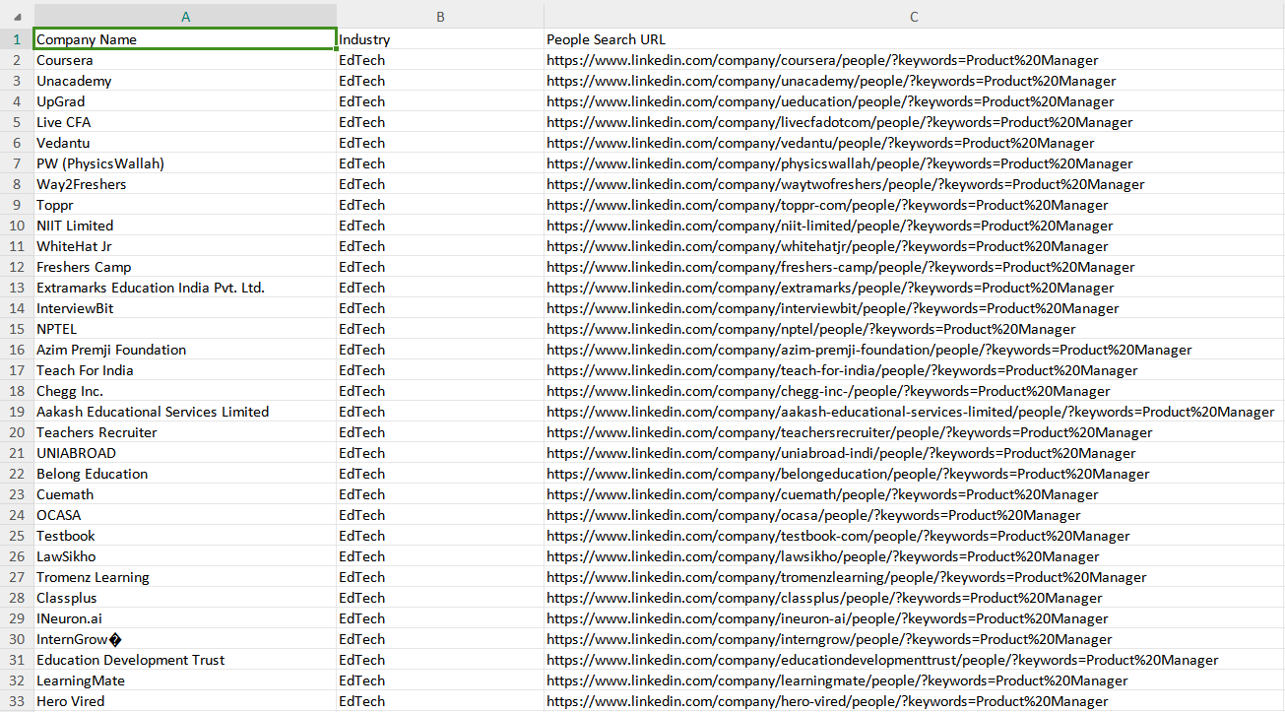The height and width of the screenshot is (712, 1285).
Task: Click the waytwofreshers LinkedIn URL
Action: point(846,184)
